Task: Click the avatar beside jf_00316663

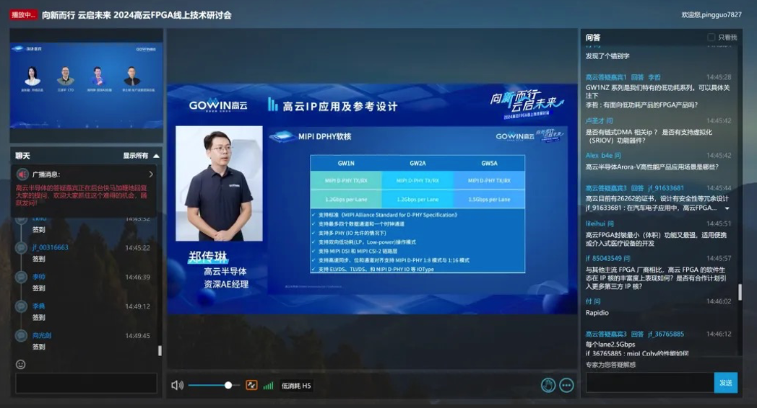Action: [21, 247]
